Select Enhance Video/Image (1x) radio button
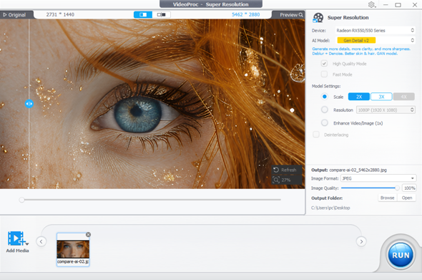422x280 pixels. coord(324,123)
